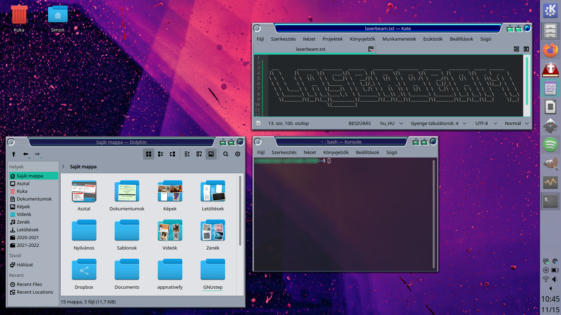
Task: Open Könyvjelzők menu in Konsole
Action: [336, 152]
